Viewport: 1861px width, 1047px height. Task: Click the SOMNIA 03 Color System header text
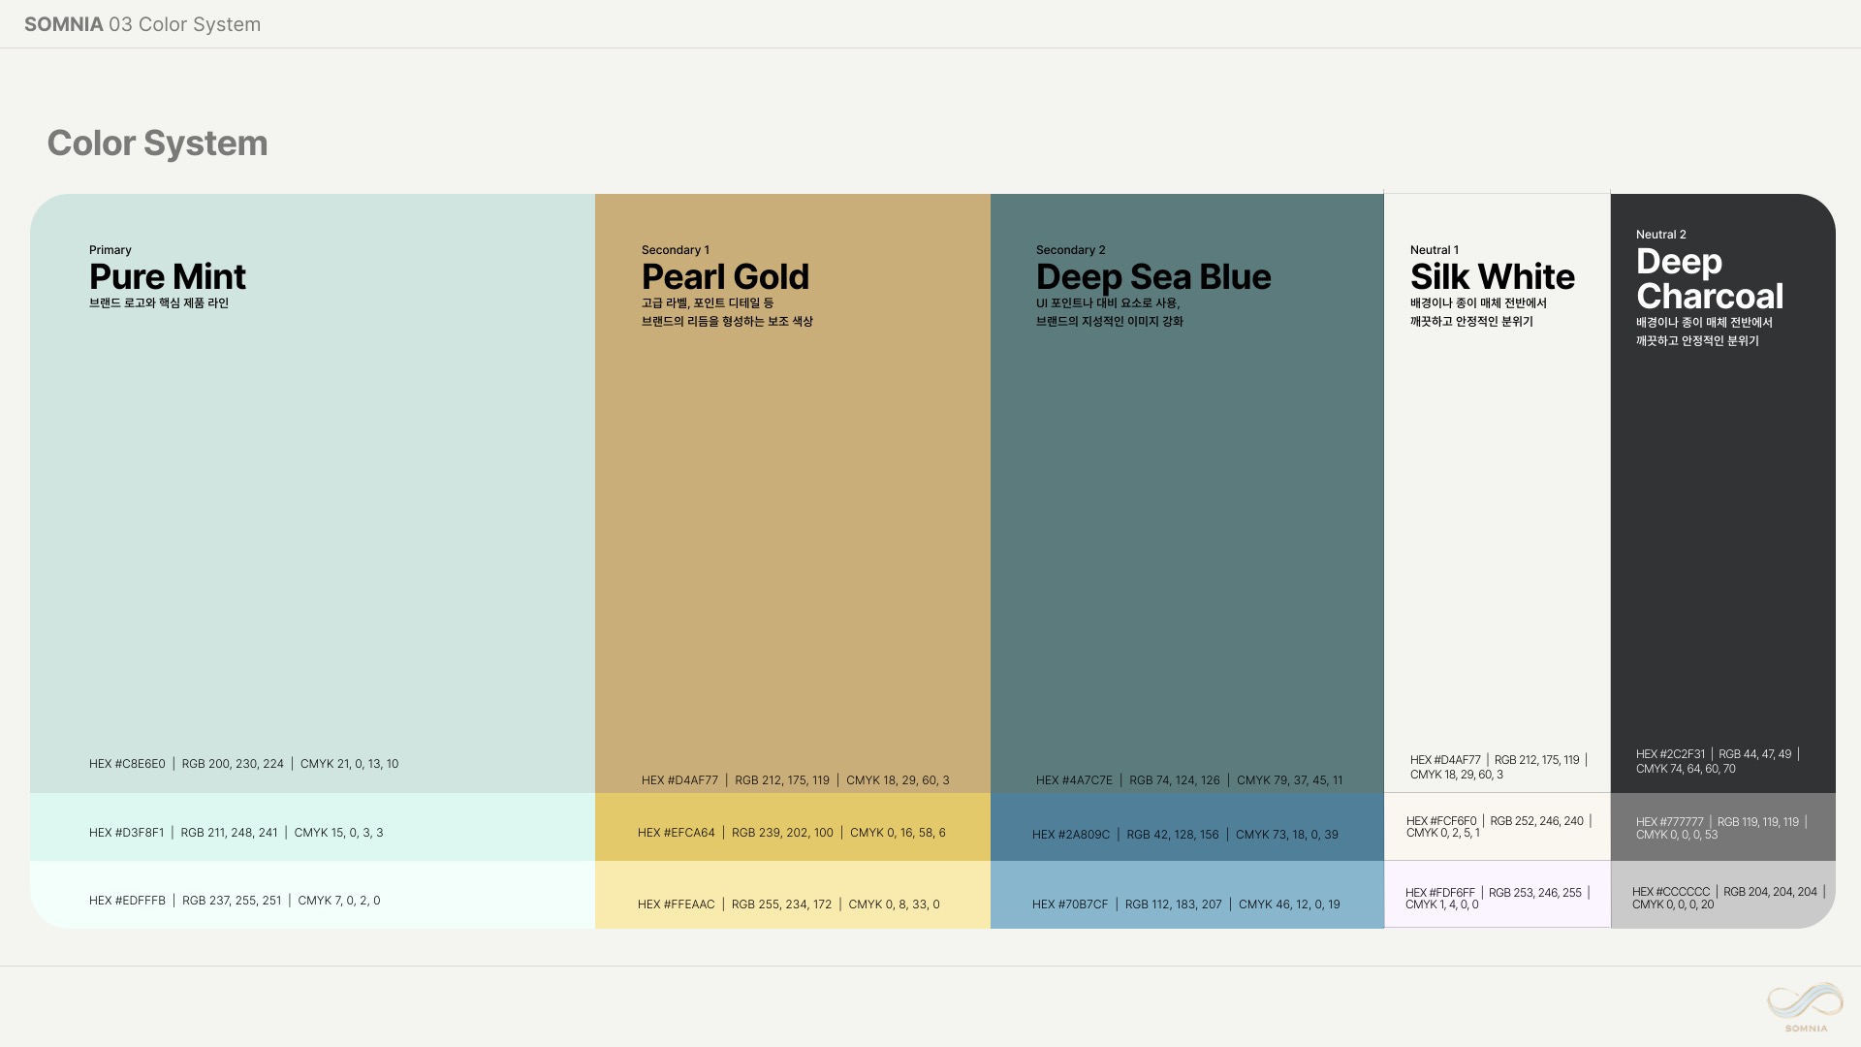point(142,24)
